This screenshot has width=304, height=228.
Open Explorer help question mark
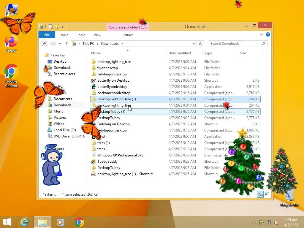[268, 34]
